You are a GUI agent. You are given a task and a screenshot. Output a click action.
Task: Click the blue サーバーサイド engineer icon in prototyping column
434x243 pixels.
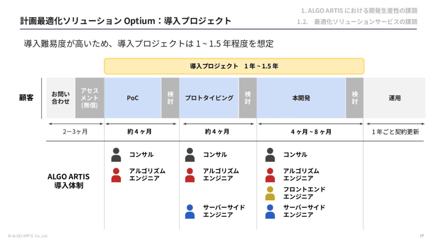[190, 211]
